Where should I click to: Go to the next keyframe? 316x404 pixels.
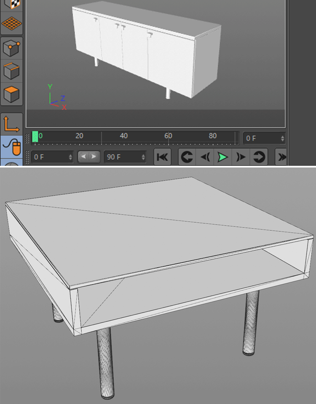point(259,157)
